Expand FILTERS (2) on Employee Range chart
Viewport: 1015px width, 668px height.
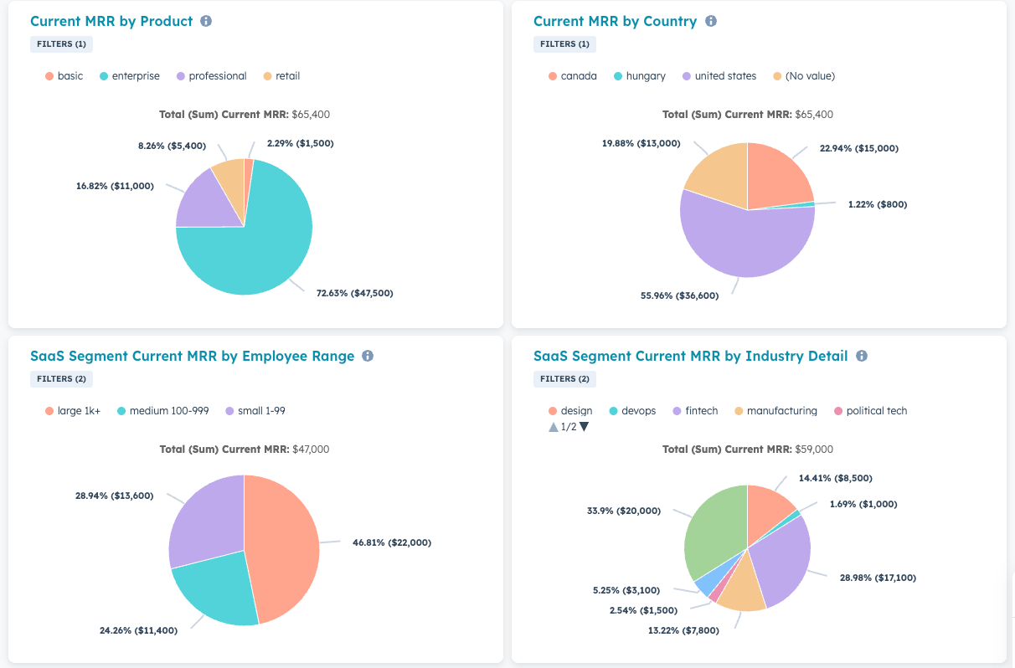tap(61, 379)
